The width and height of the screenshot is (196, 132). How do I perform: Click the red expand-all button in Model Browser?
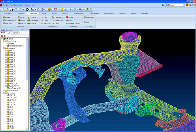pos(2,36)
